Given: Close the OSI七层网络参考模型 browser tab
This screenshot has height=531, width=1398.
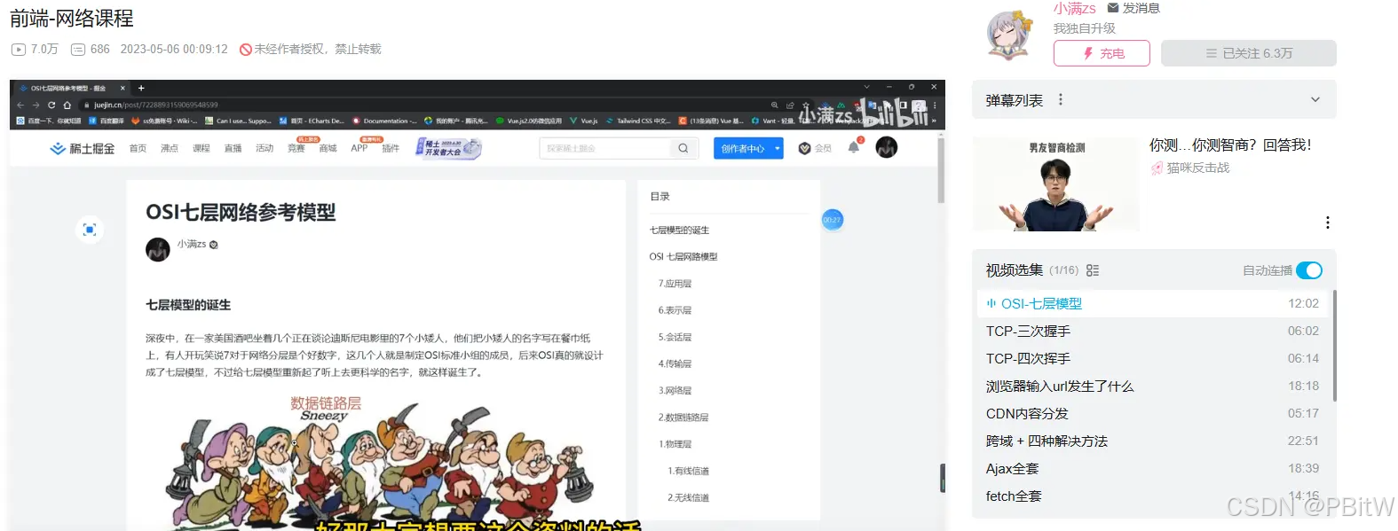Looking at the screenshot, I should pyautogui.click(x=123, y=88).
